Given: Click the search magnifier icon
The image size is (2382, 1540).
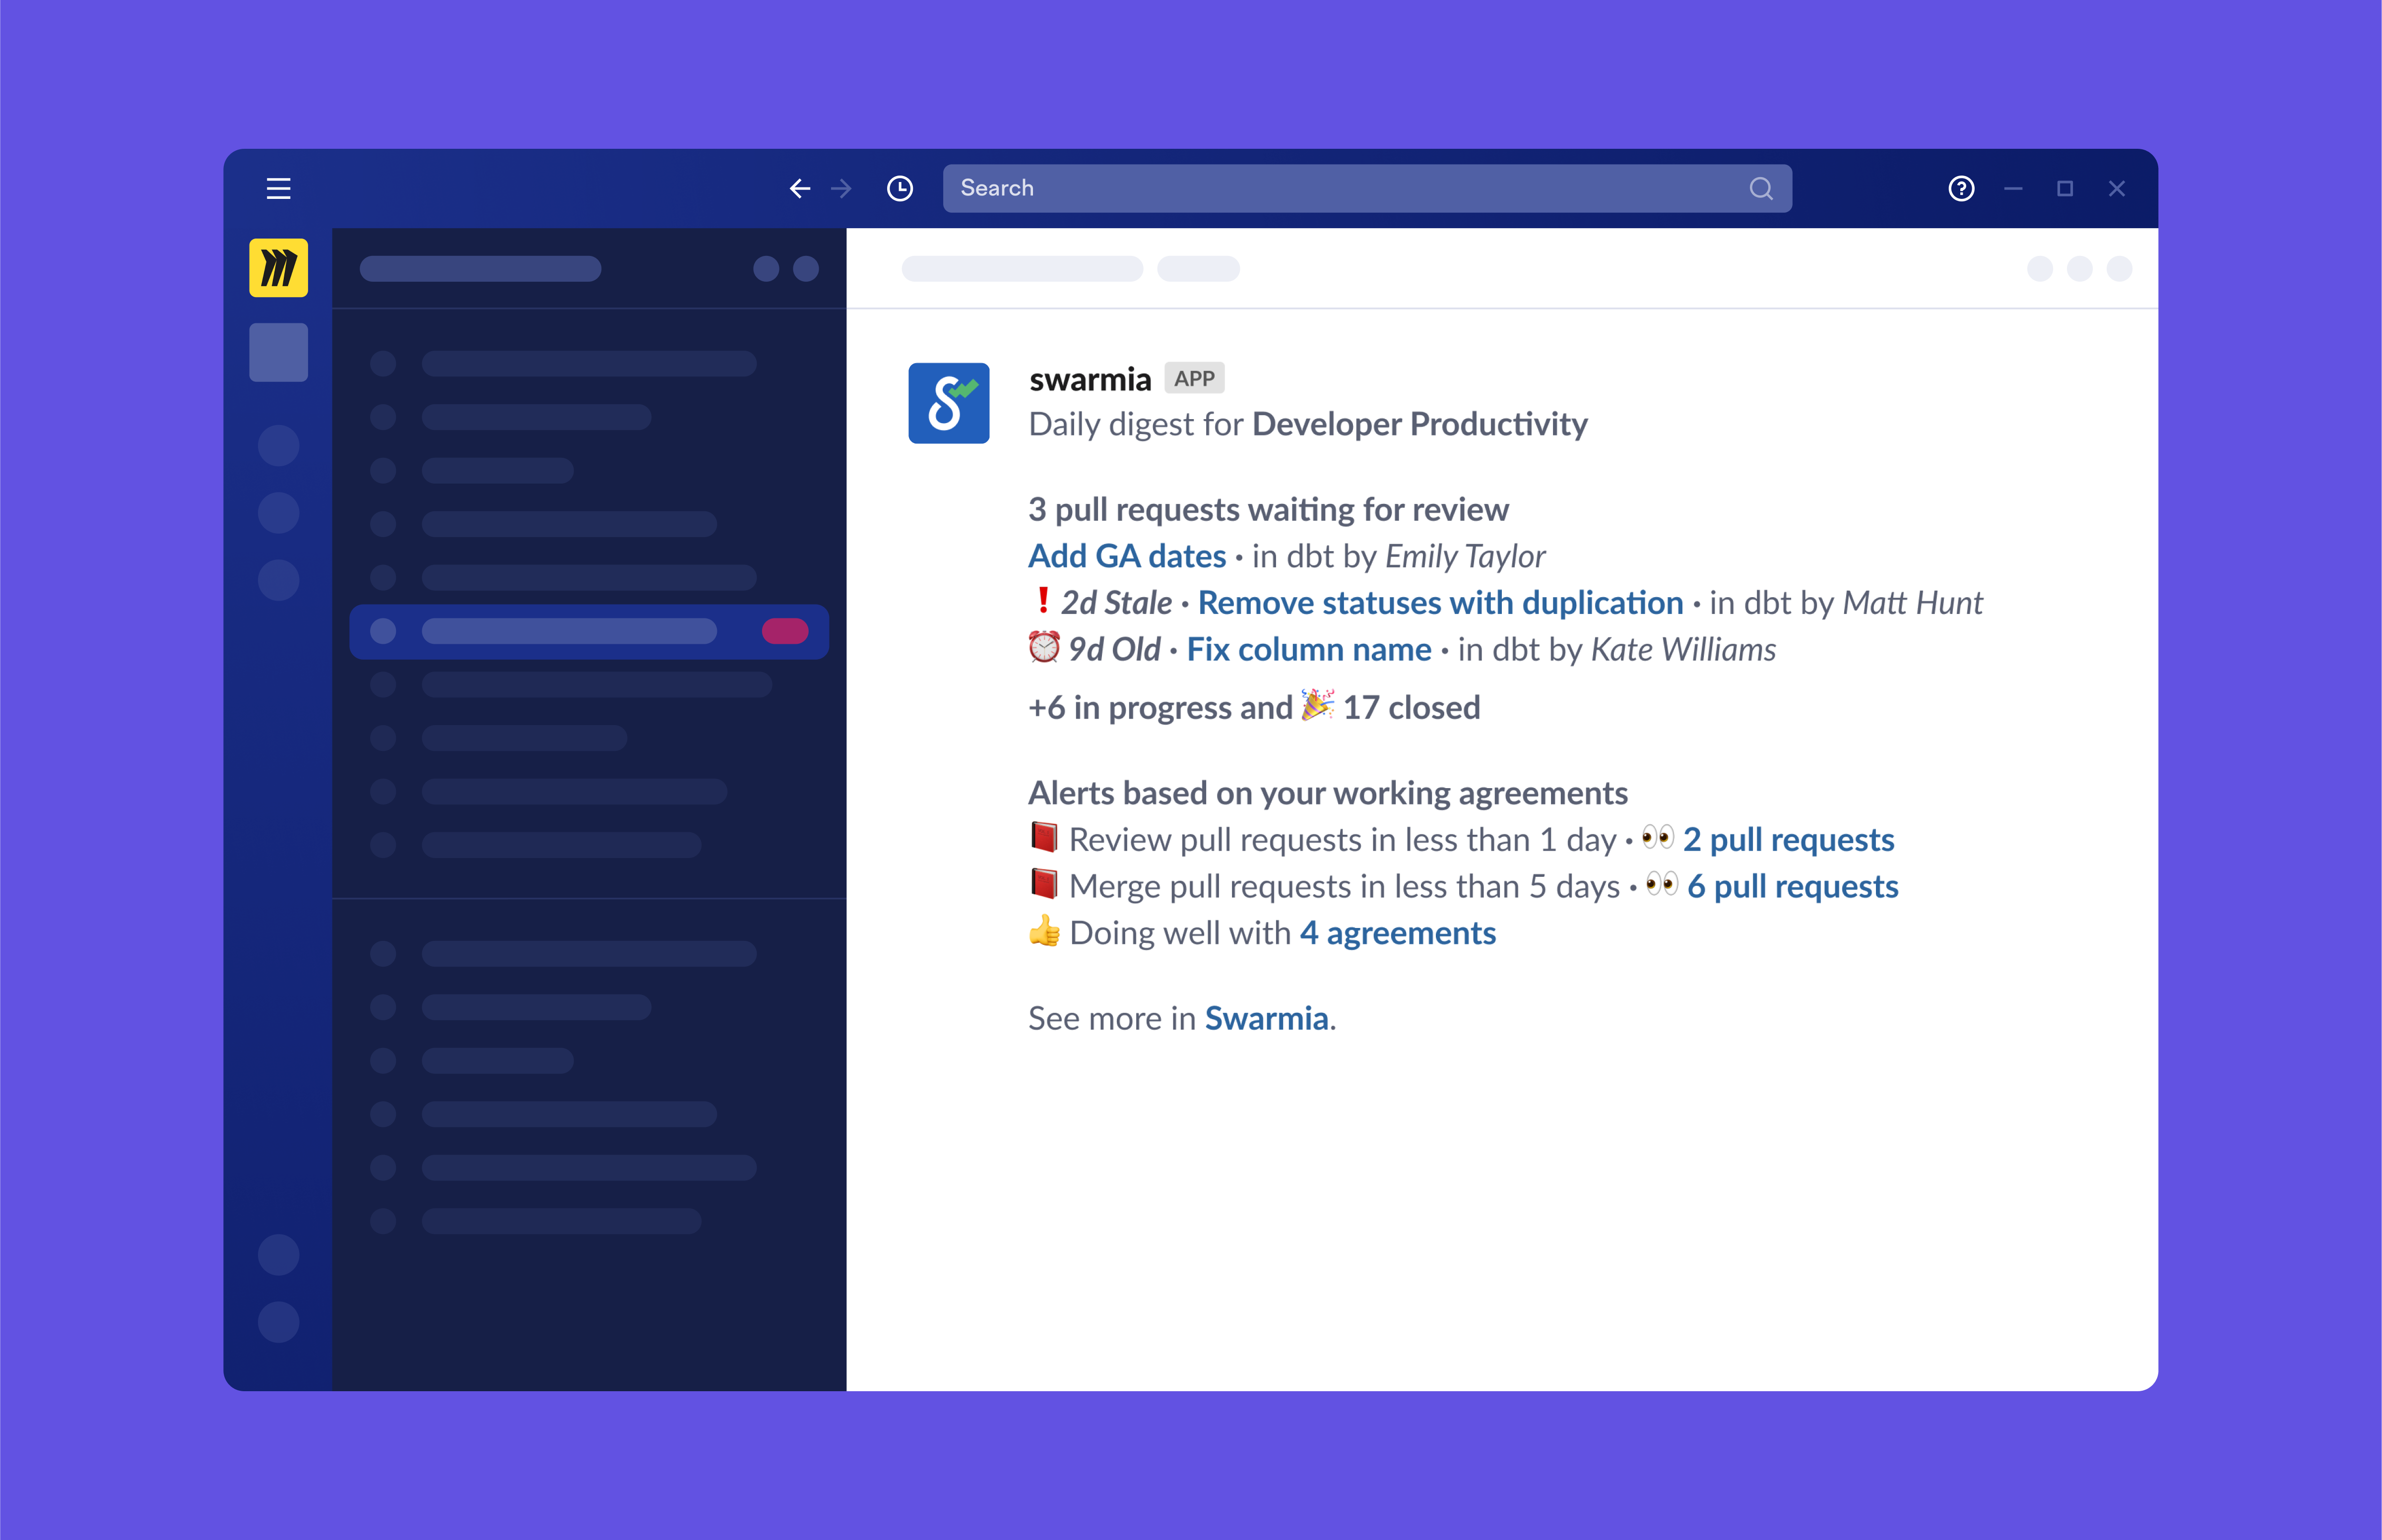Looking at the screenshot, I should (x=1761, y=188).
